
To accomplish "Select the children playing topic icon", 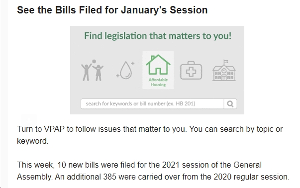I will click(92, 70).
